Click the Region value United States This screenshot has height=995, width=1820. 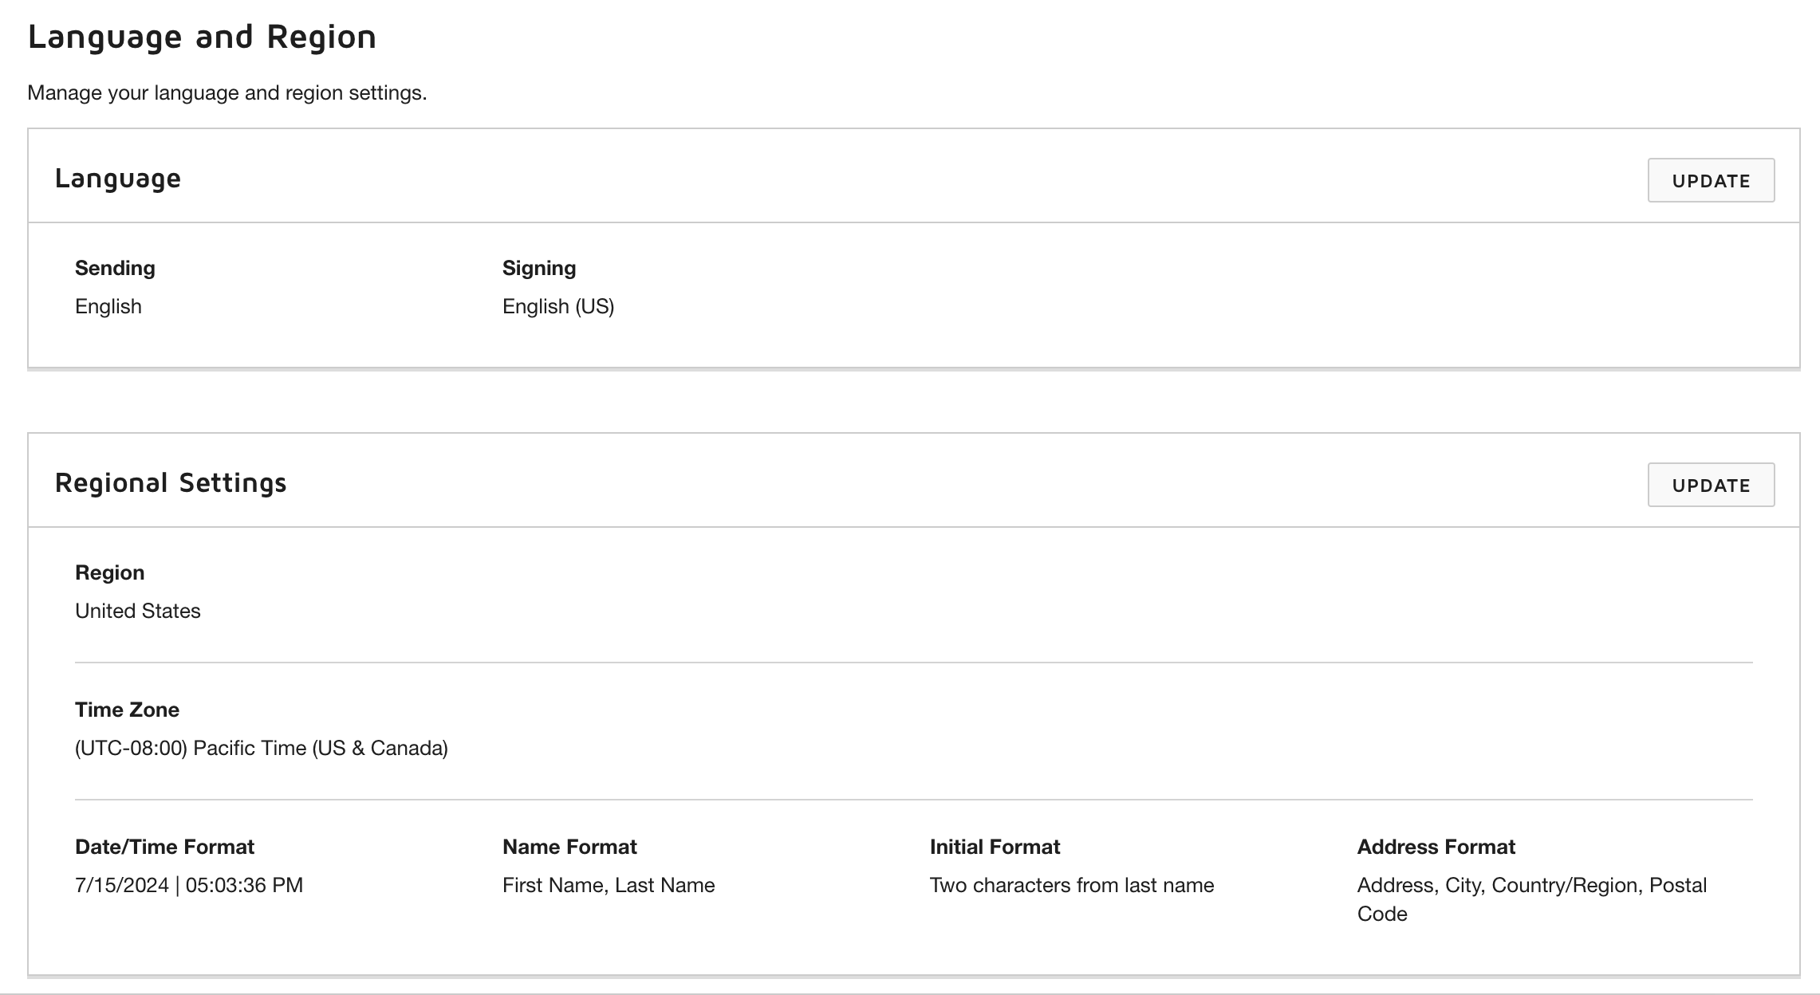pyautogui.click(x=138, y=611)
